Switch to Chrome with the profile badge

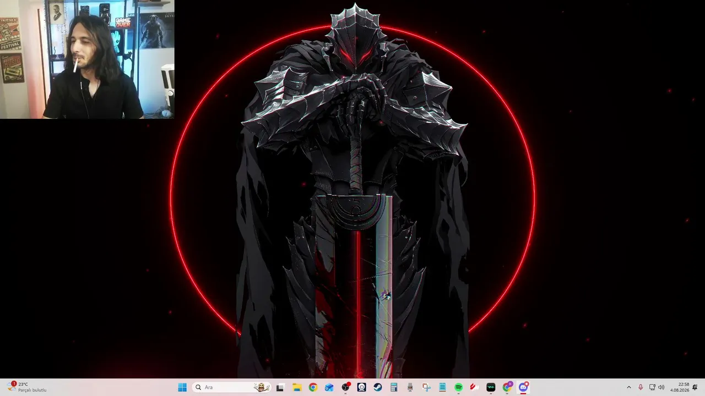[x=507, y=387]
